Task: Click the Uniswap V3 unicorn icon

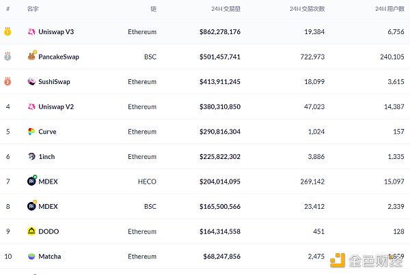Action: point(31,32)
